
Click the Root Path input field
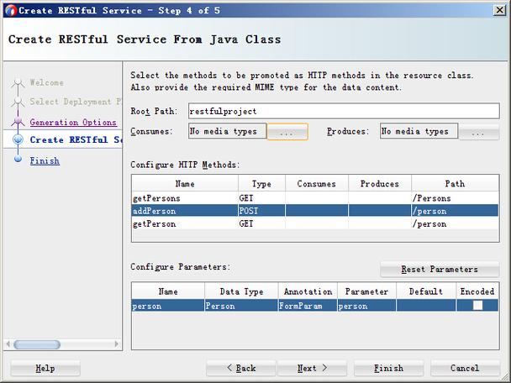(344, 111)
